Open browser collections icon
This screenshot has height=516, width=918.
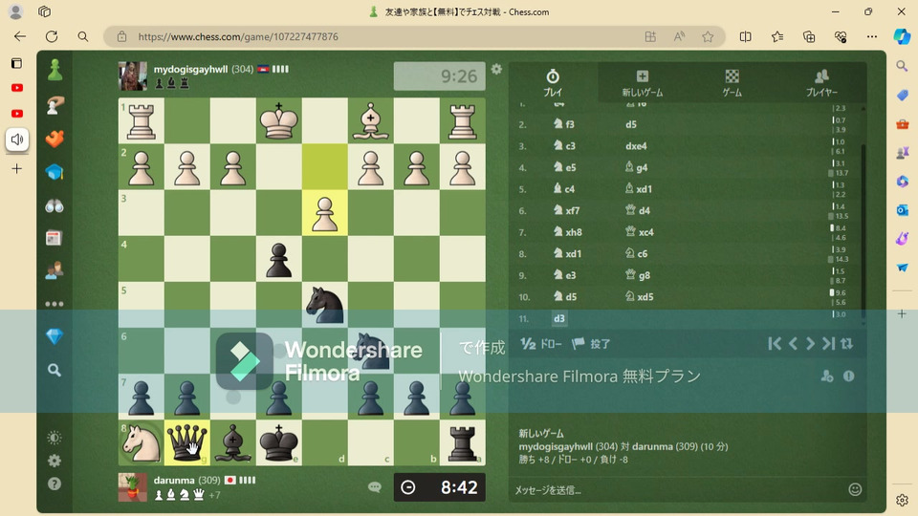tap(809, 37)
